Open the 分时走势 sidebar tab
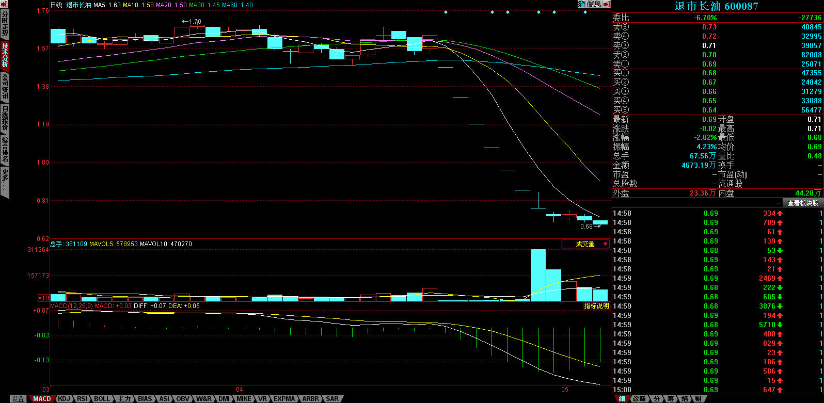This screenshot has height=403, width=824. [5, 24]
